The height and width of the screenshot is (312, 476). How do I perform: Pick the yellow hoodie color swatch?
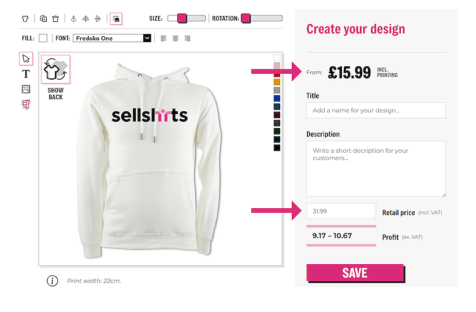[277, 82]
